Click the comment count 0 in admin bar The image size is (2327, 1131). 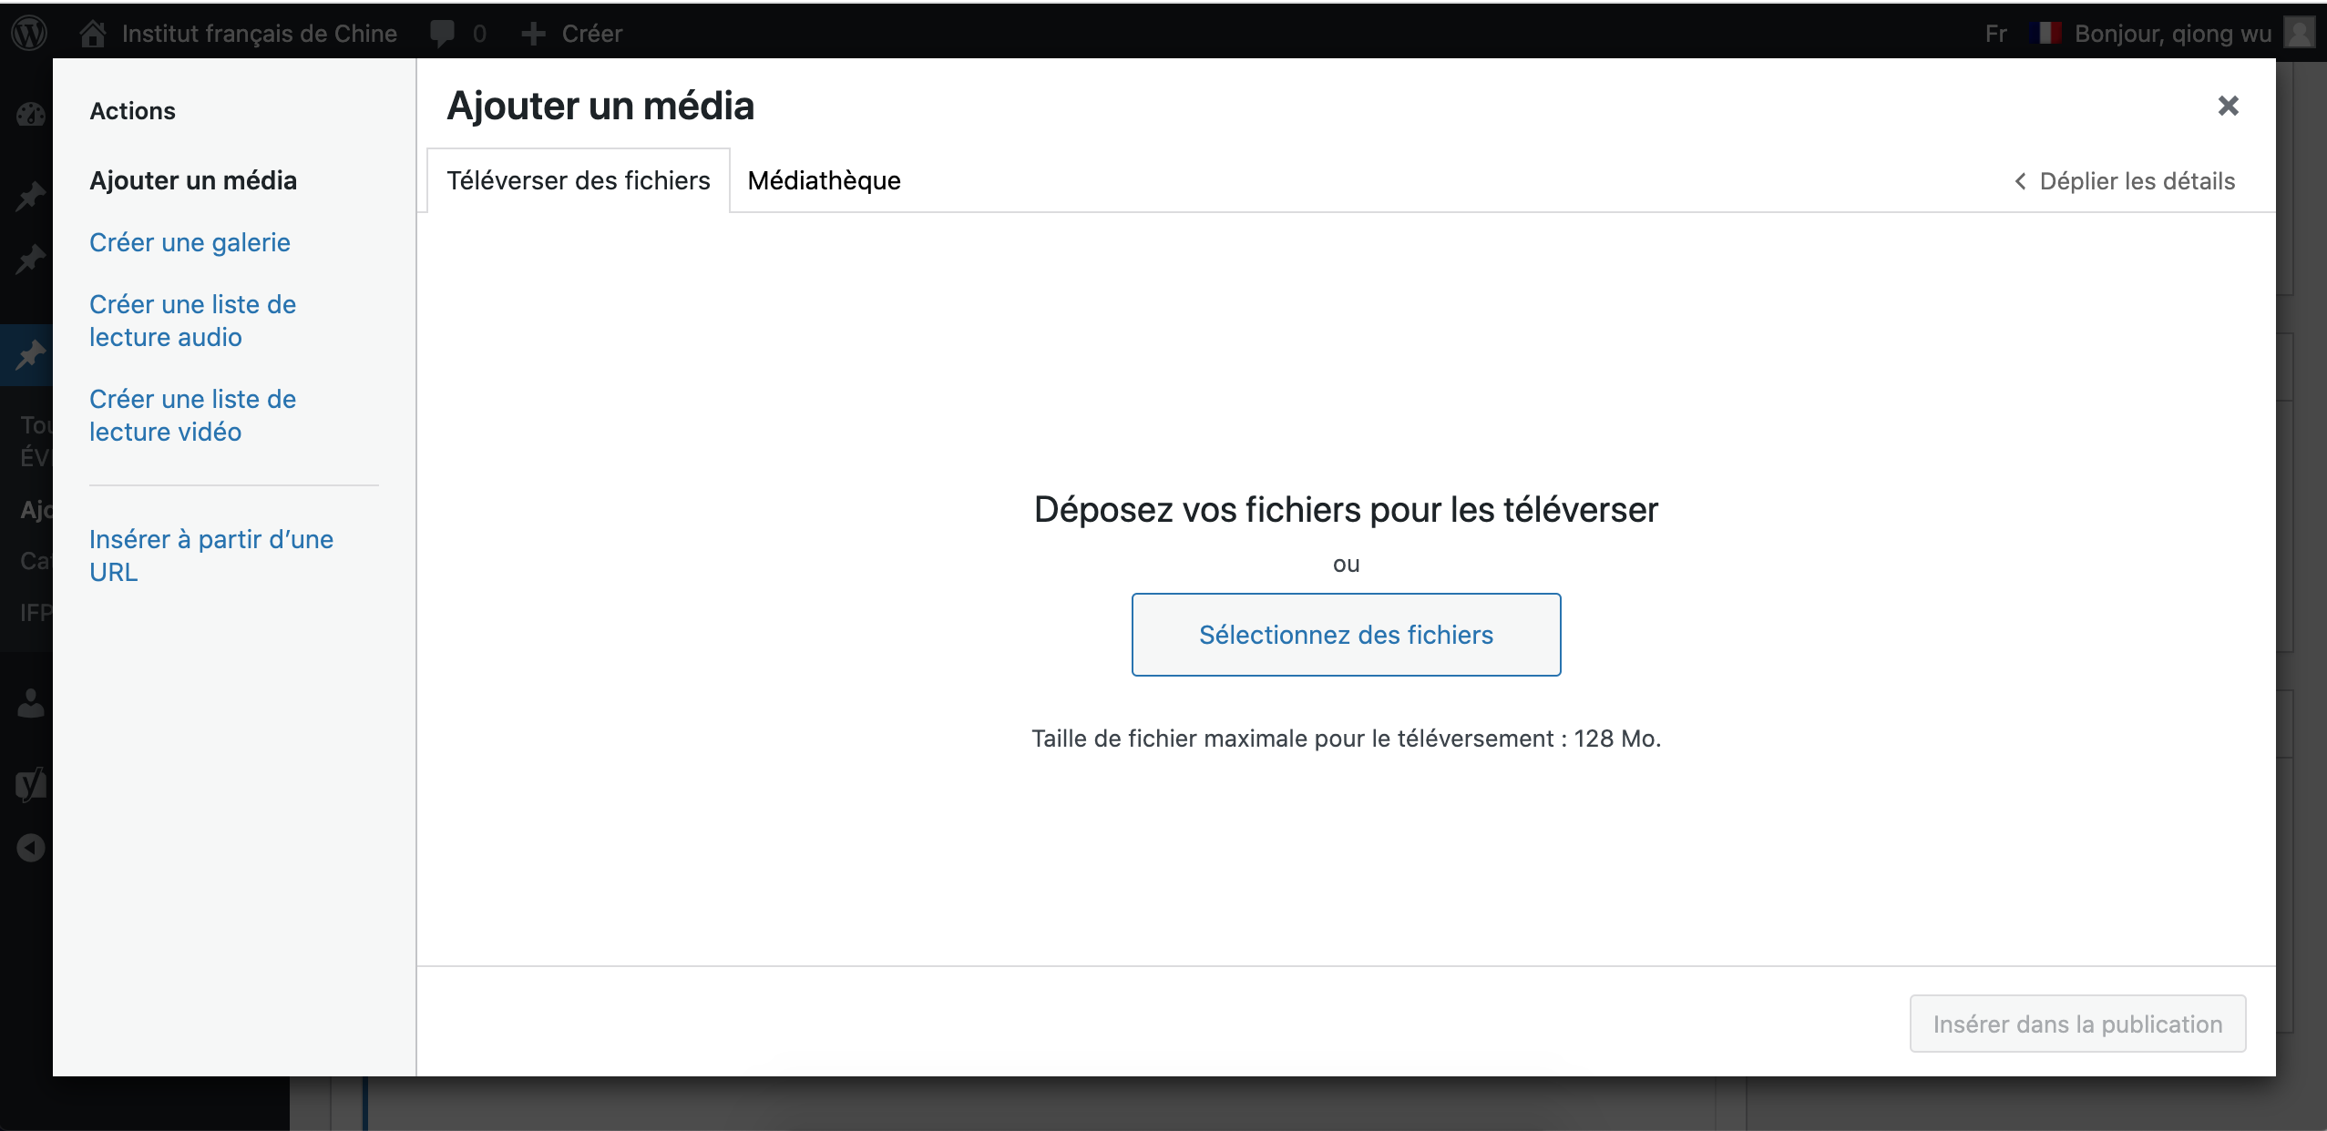(x=479, y=34)
